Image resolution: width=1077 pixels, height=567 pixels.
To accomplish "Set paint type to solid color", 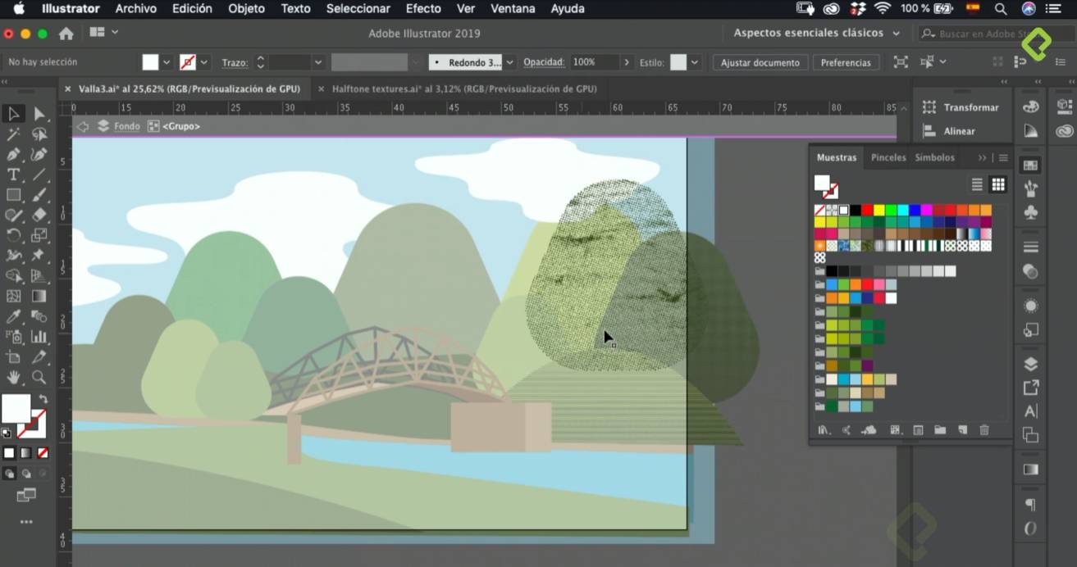I will click(x=9, y=452).
